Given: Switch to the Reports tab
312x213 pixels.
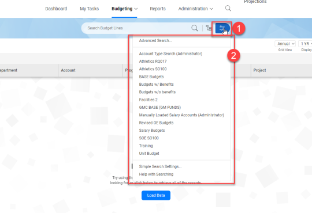Looking at the screenshot, I should pos(158,9).
